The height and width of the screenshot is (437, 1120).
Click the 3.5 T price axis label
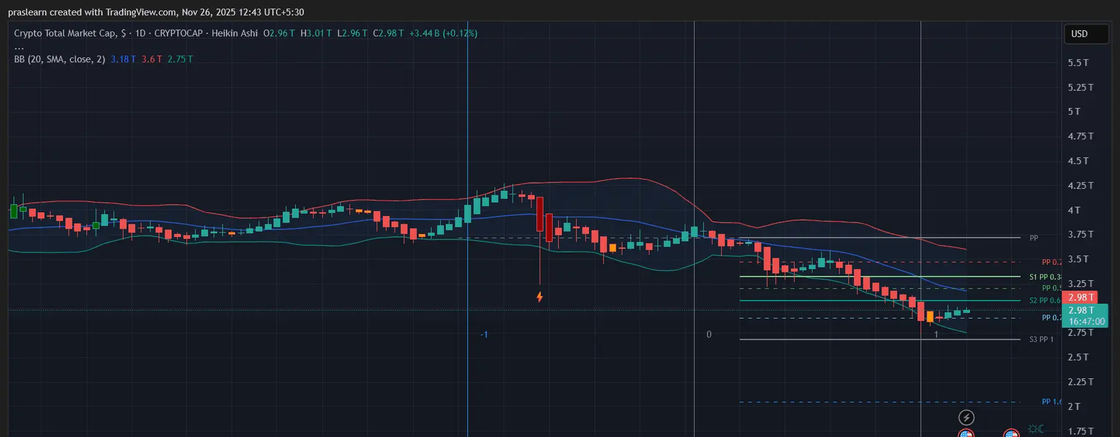coord(1078,259)
